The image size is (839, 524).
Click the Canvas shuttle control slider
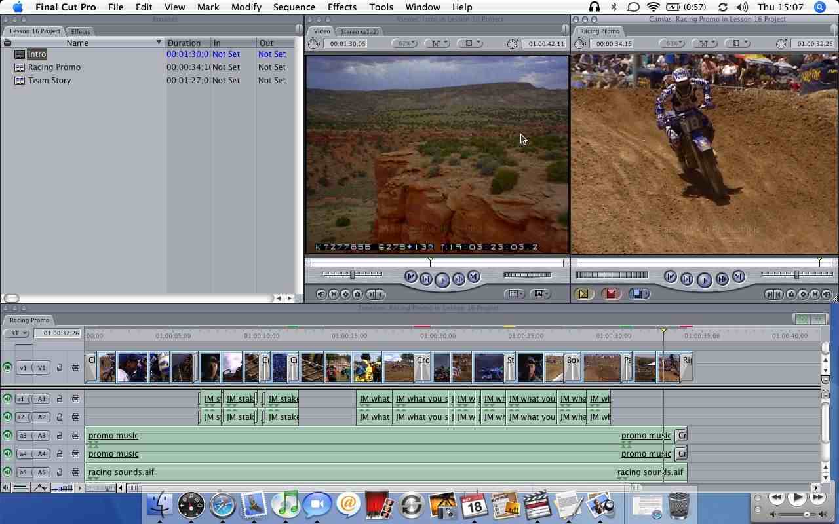(x=796, y=274)
